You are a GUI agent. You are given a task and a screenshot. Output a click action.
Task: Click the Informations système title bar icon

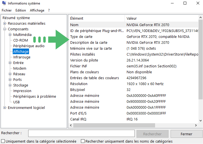point(4,3)
